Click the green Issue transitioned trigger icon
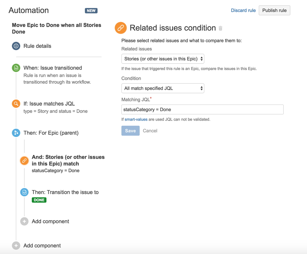The image size is (307, 254). [x=16, y=68]
